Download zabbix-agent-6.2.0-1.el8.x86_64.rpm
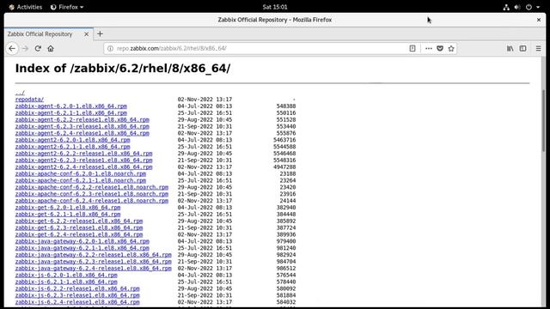 [x=70, y=106]
